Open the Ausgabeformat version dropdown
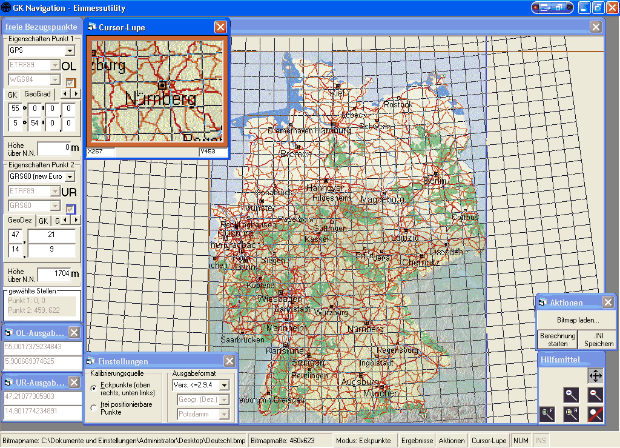 [x=224, y=385]
